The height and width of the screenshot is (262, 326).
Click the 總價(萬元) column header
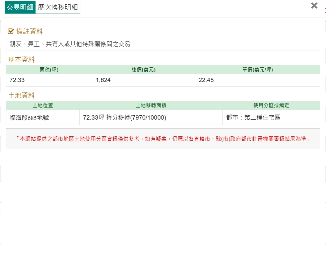143,70
